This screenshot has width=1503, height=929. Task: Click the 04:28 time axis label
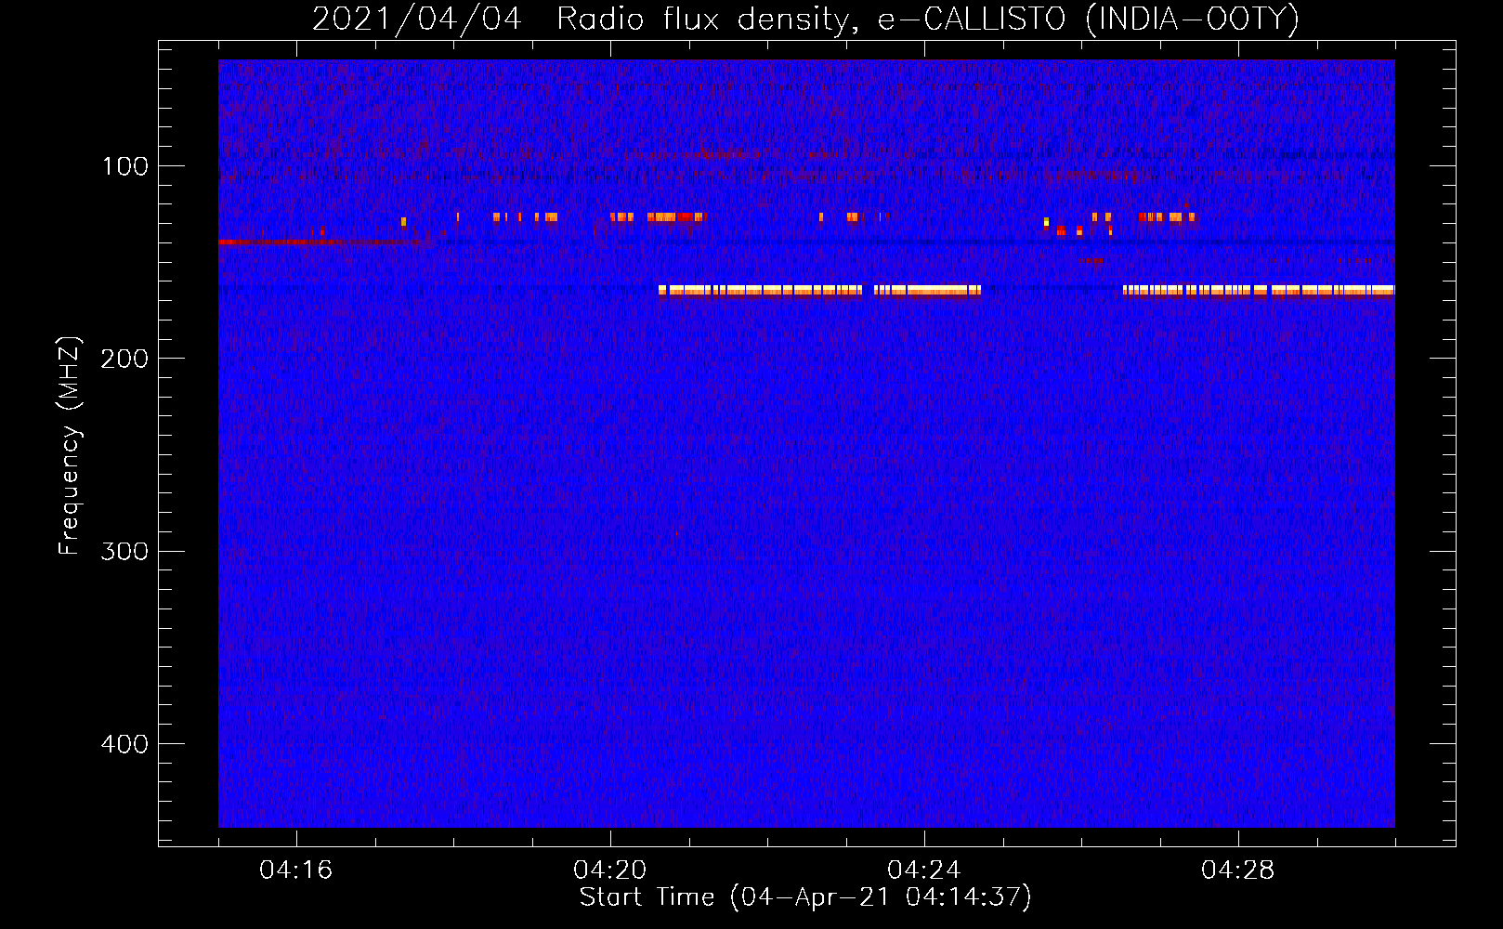coord(1237,870)
